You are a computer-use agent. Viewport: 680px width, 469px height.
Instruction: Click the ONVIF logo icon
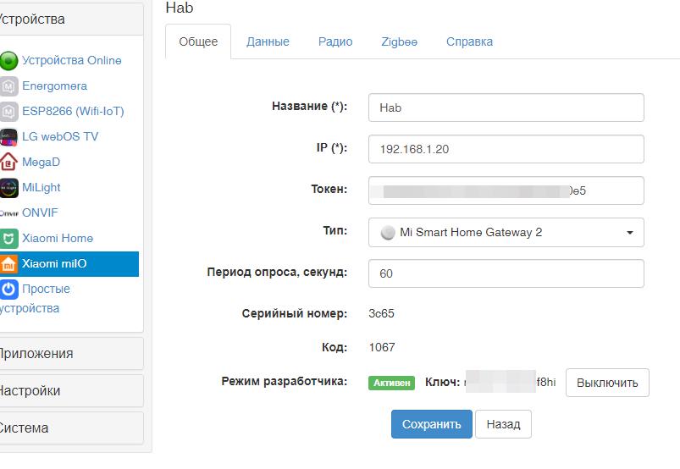(8, 213)
